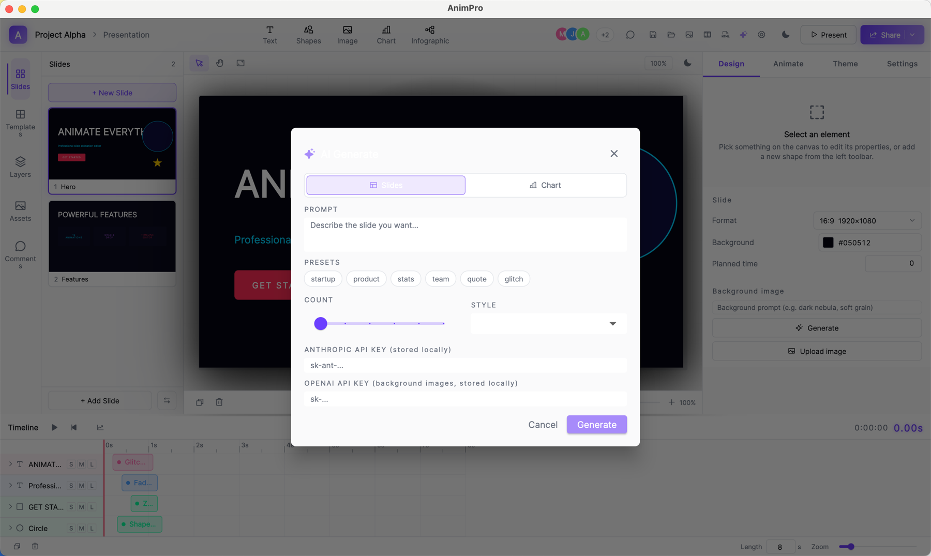
Task: Click the frame tool icon
Action: pyautogui.click(x=241, y=63)
